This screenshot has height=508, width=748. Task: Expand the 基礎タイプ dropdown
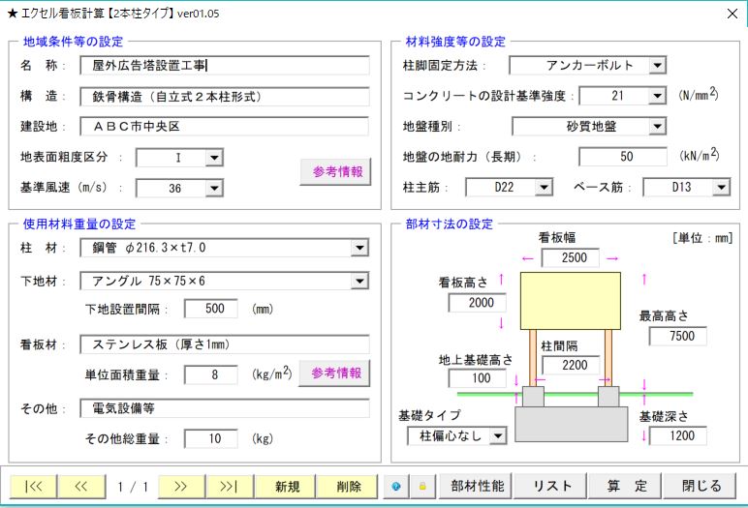click(498, 436)
